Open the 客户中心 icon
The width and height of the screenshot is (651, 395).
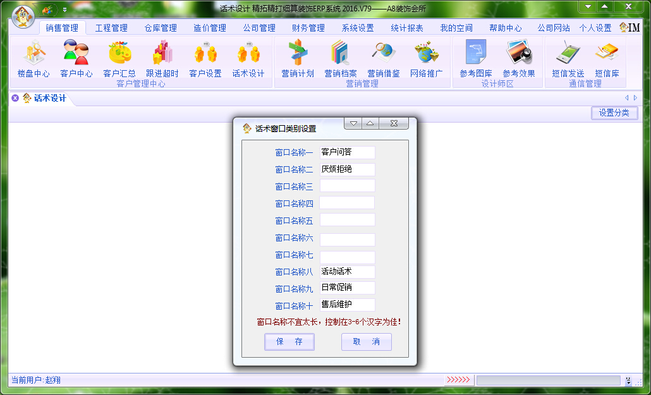(76, 59)
